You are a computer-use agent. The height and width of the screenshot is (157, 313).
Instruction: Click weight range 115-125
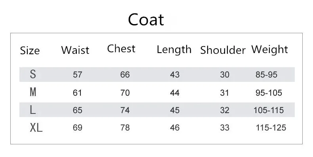271,128
